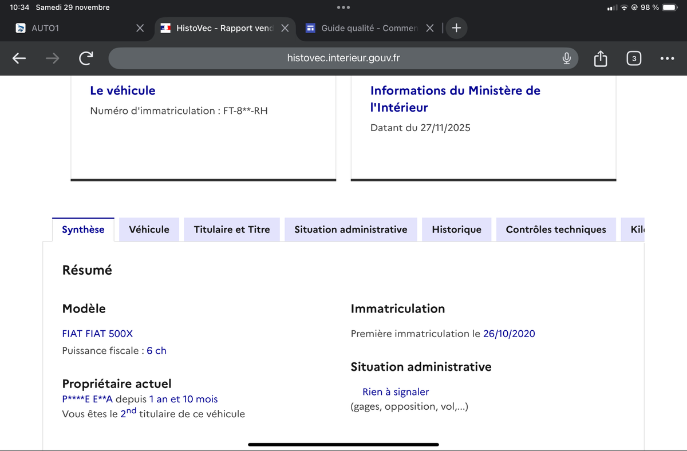
Task: Close the Guide qualité tab
Action: (430, 28)
